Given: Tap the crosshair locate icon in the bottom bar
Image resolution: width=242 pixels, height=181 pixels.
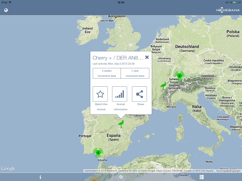Looking at the screenshot, I should (x=121, y=177).
